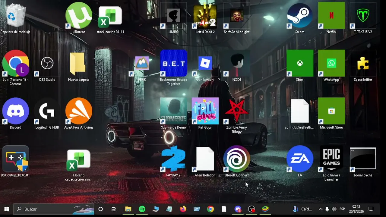This screenshot has width=386, height=217.
Task: Select the PAYDAY 2 shortcut
Action: 173,162
